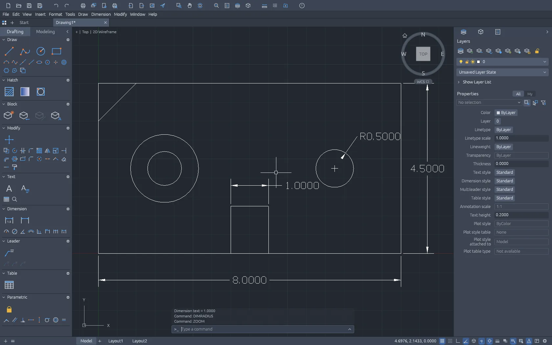This screenshot has width=552, height=345.
Task: Open the Hatch pattern tool
Action: click(9, 92)
